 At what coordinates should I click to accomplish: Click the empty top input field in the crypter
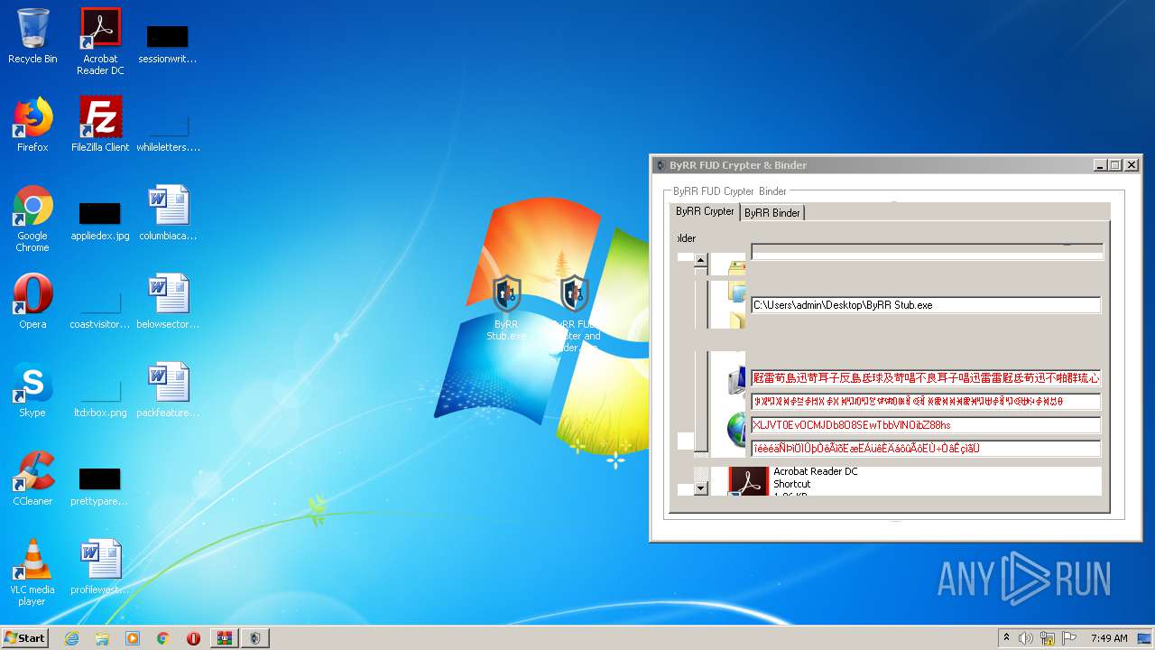pos(927,251)
